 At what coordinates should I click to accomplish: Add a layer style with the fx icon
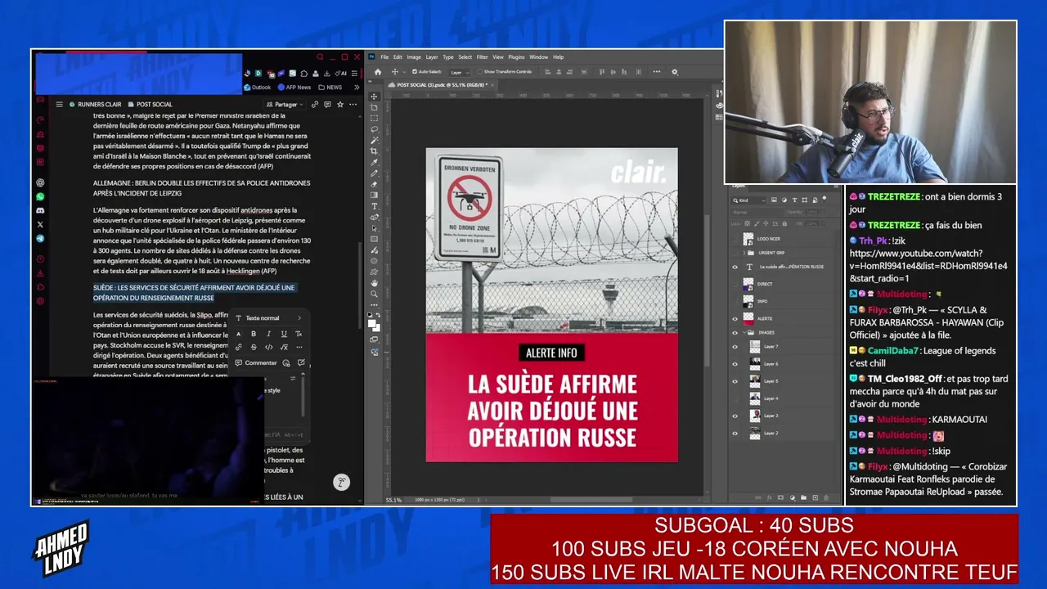point(769,497)
